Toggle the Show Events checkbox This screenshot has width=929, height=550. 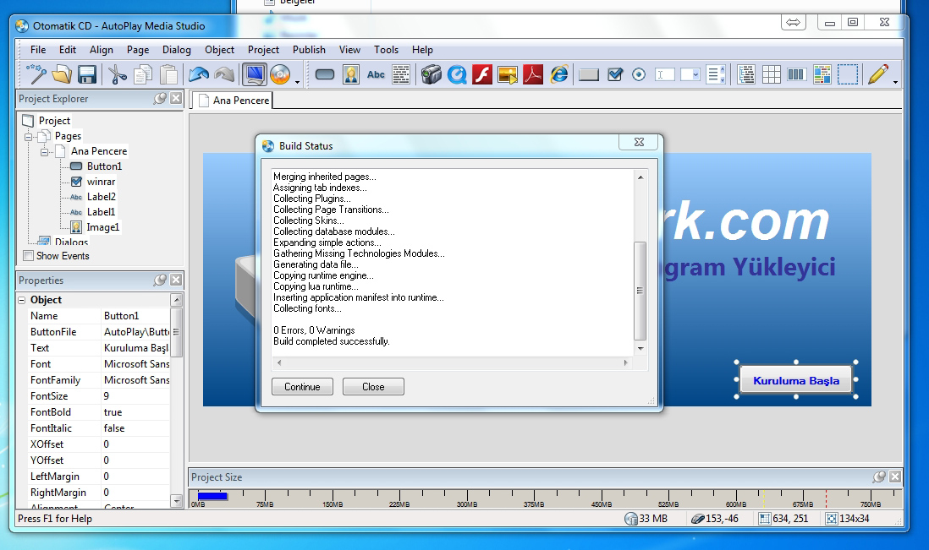click(x=28, y=255)
